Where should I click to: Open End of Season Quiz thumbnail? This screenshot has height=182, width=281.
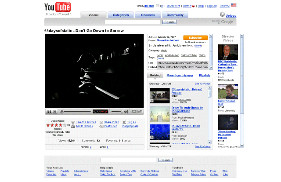tap(228, 92)
